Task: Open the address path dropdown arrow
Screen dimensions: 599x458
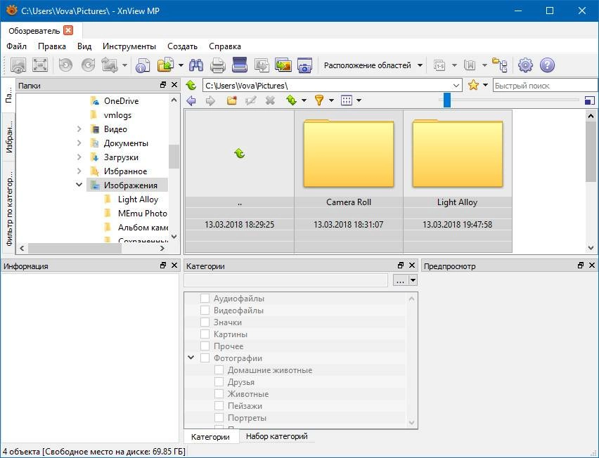Action: click(456, 86)
